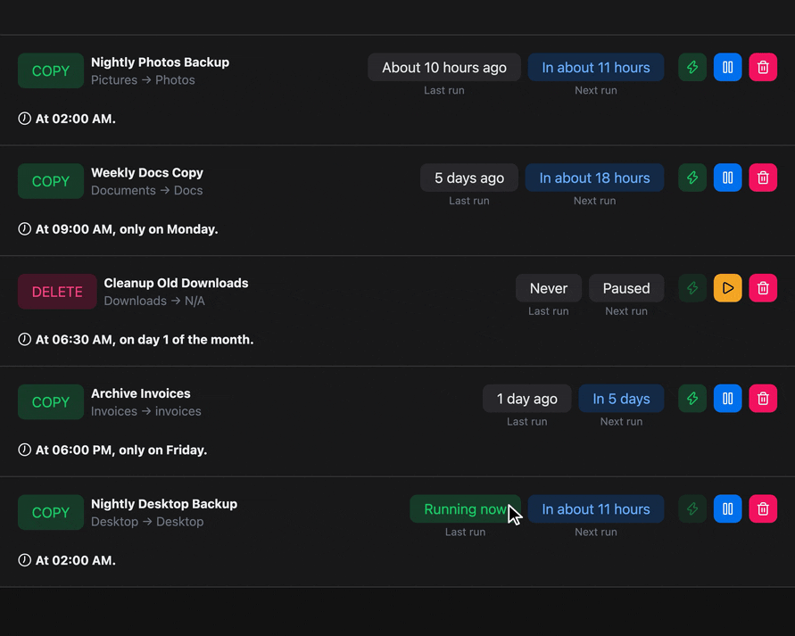Click 'Downloads → N/A' path text
Viewport: 795px width, 636px height.
pyautogui.click(x=154, y=301)
